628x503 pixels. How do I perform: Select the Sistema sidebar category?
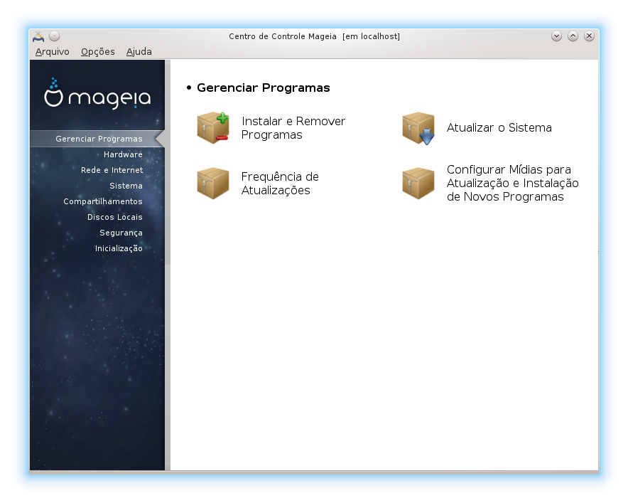click(x=126, y=186)
